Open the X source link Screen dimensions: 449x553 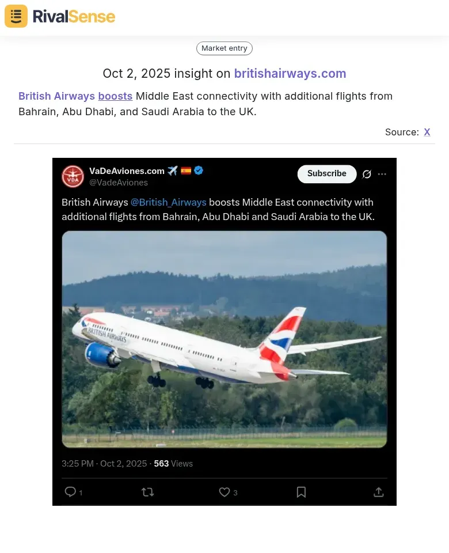pyautogui.click(x=427, y=132)
